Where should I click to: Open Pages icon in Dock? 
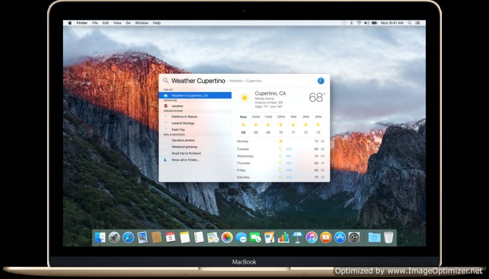(x=269, y=237)
